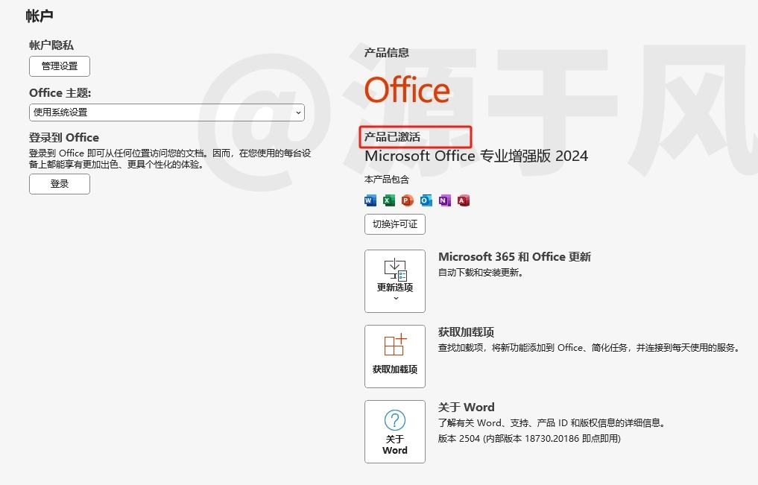The width and height of the screenshot is (758, 485).
Task: Click the 版本 2504 version text
Action: click(529, 439)
